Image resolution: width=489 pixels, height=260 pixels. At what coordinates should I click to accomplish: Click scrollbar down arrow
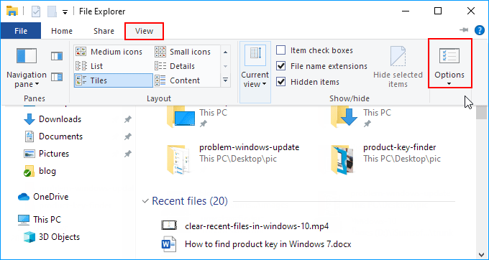[481, 255]
